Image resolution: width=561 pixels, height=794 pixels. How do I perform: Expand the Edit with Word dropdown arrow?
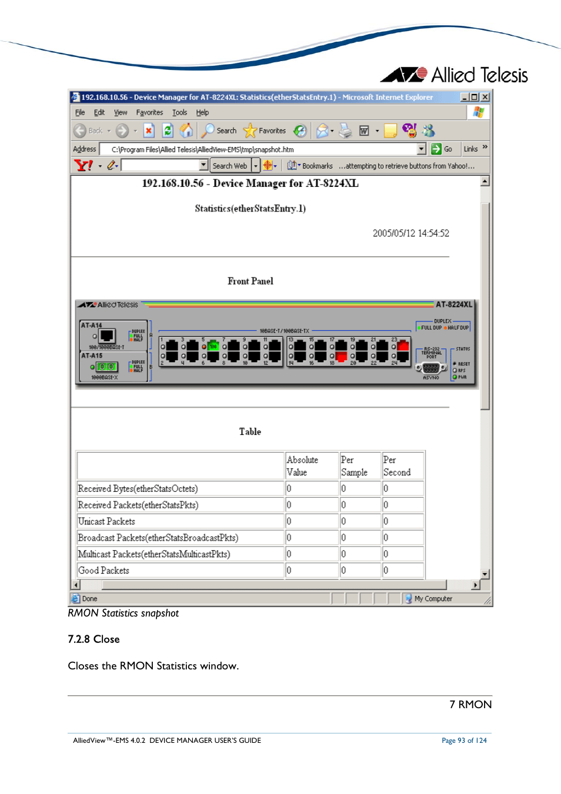tap(377, 131)
